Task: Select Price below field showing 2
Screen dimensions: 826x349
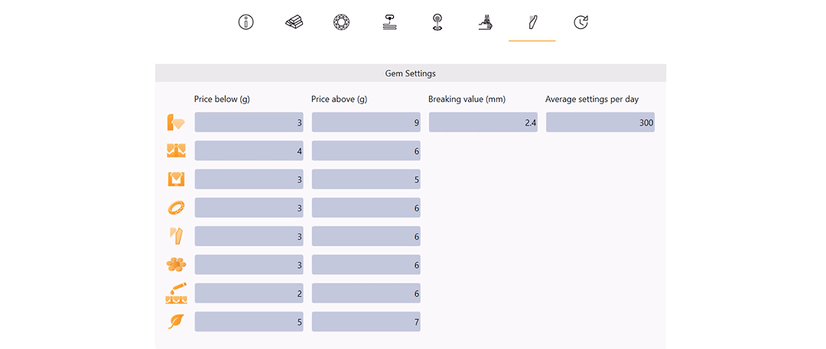Action: pos(249,293)
